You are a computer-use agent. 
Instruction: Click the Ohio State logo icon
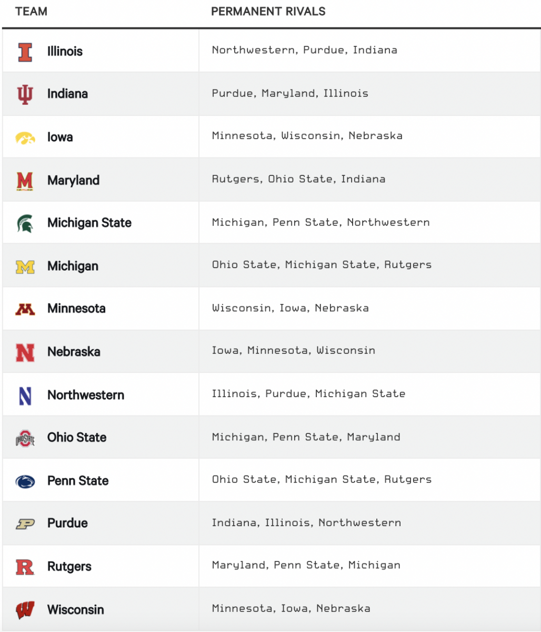pyautogui.click(x=25, y=438)
